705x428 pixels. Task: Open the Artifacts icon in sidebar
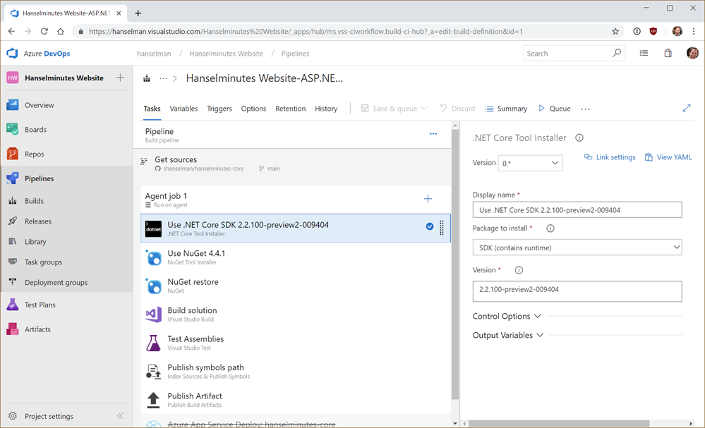pyautogui.click(x=13, y=329)
